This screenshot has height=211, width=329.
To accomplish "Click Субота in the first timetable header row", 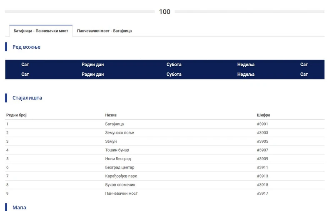I will click(174, 65).
